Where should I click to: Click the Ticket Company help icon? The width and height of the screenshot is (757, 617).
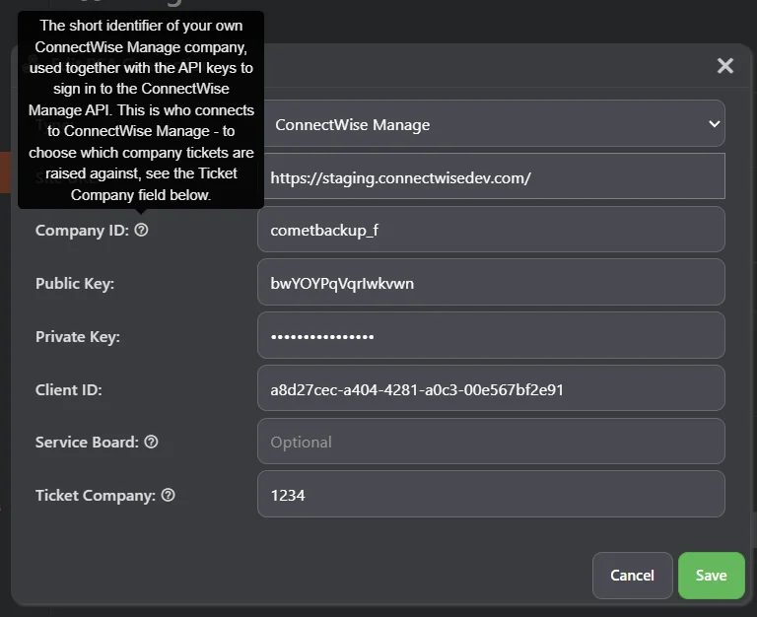[x=168, y=495]
